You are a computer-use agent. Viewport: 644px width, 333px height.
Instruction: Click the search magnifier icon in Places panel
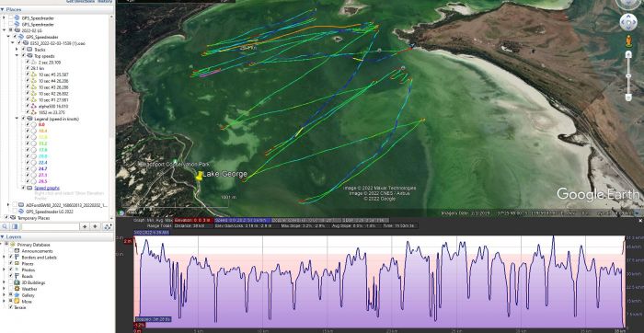coord(5,226)
